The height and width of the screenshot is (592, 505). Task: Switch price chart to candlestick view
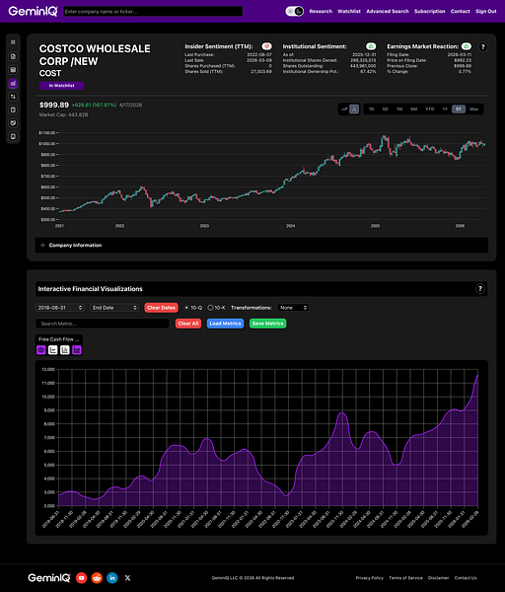pos(354,110)
